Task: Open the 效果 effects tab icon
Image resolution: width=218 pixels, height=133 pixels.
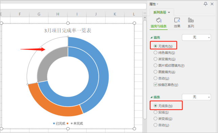Action: (177, 20)
